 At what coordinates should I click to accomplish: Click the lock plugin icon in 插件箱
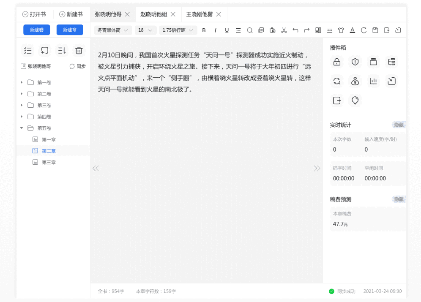[336, 62]
